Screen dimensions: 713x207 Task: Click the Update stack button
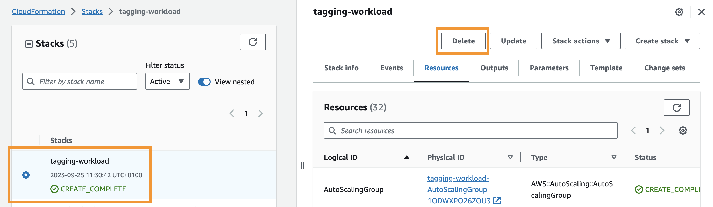click(x=513, y=41)
